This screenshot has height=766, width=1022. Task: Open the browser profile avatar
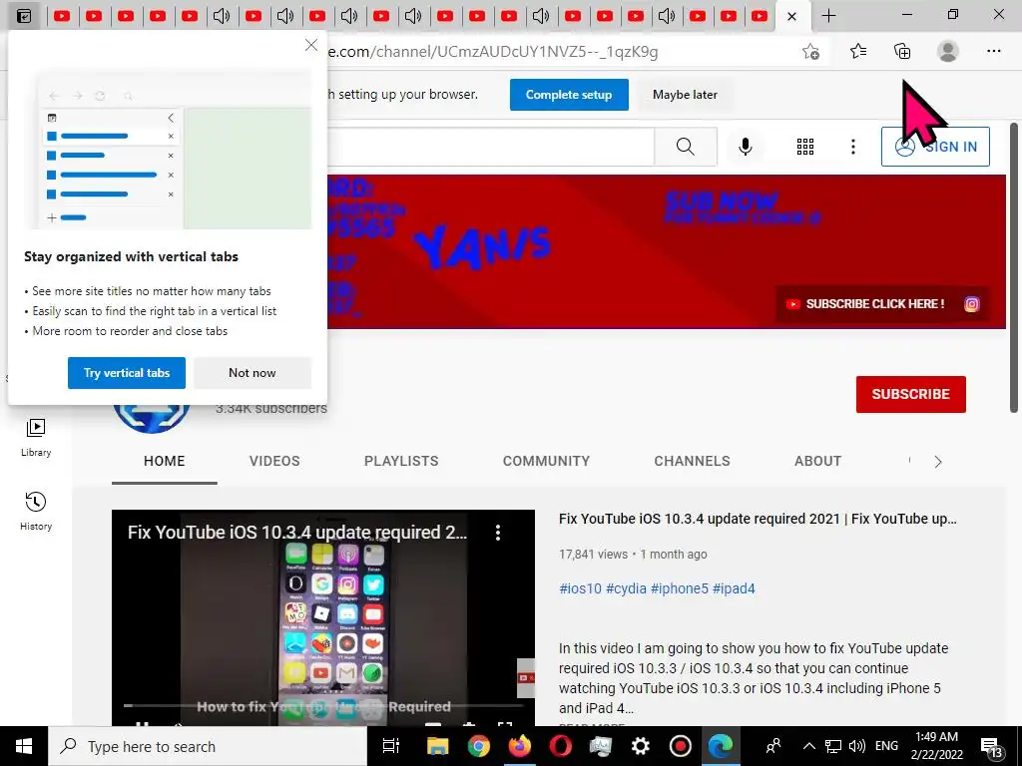(x=948, y=51)
